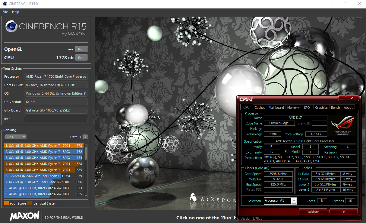Minimize the CPU-Z window
Image resolution: width=366 pixels, height=223 pixels.
342,99
